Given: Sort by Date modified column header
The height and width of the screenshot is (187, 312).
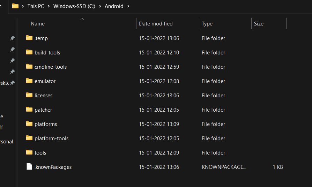Looking at the screenshot, I should coord(156,24).
